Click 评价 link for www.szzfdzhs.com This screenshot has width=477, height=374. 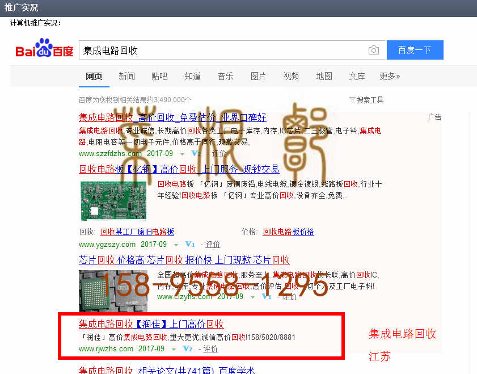tap(219, 153)
